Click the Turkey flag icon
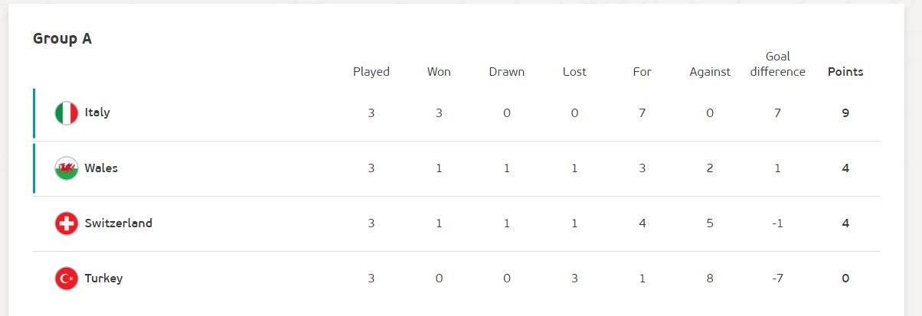 (x=67, y=279)
